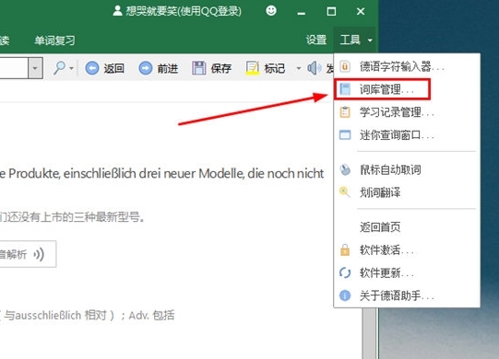The width and height of the screenshot is (499, 359).
Task: Open 软件激活 software activation
Action: [407, 250]
